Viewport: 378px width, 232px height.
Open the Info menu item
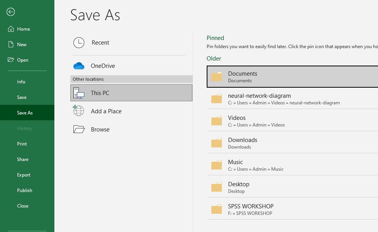(x=21, y=82)
